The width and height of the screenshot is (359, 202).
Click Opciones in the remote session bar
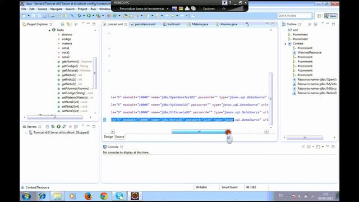[209, 9]
